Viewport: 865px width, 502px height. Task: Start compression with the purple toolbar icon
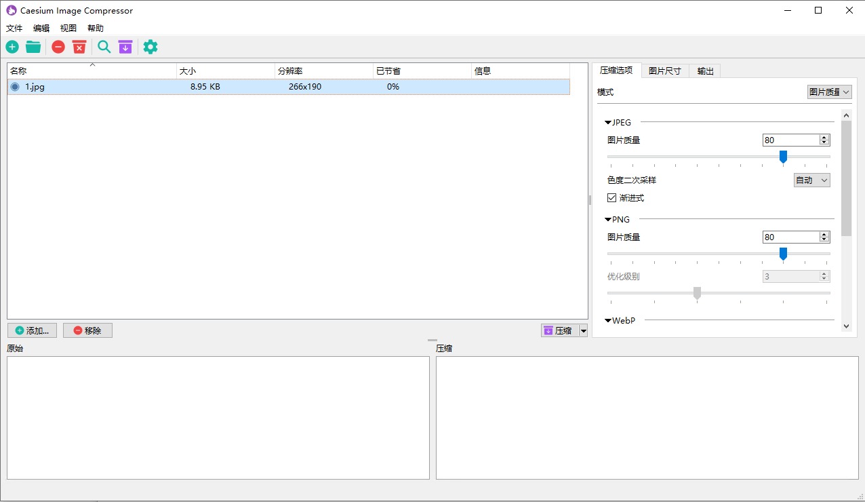point(125,47)
